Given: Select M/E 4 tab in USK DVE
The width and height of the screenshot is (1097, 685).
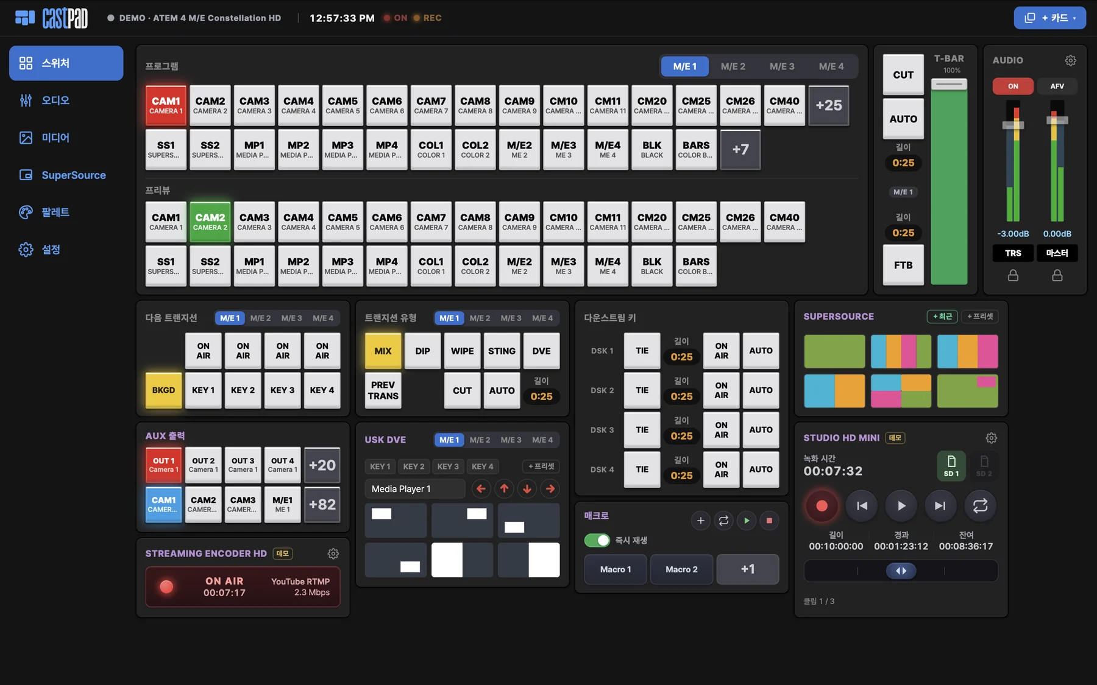Looking at the screenshot, I should click(x=542, y=440).
